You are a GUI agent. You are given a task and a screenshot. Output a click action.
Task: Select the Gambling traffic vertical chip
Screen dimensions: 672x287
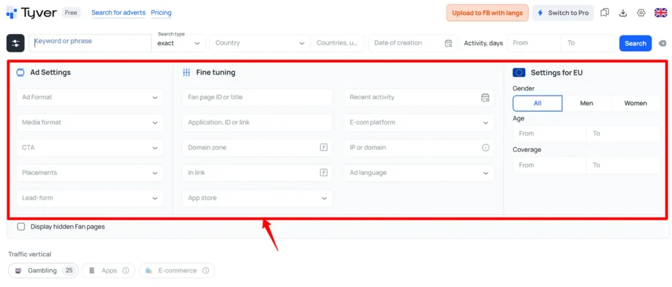(43, 271)
